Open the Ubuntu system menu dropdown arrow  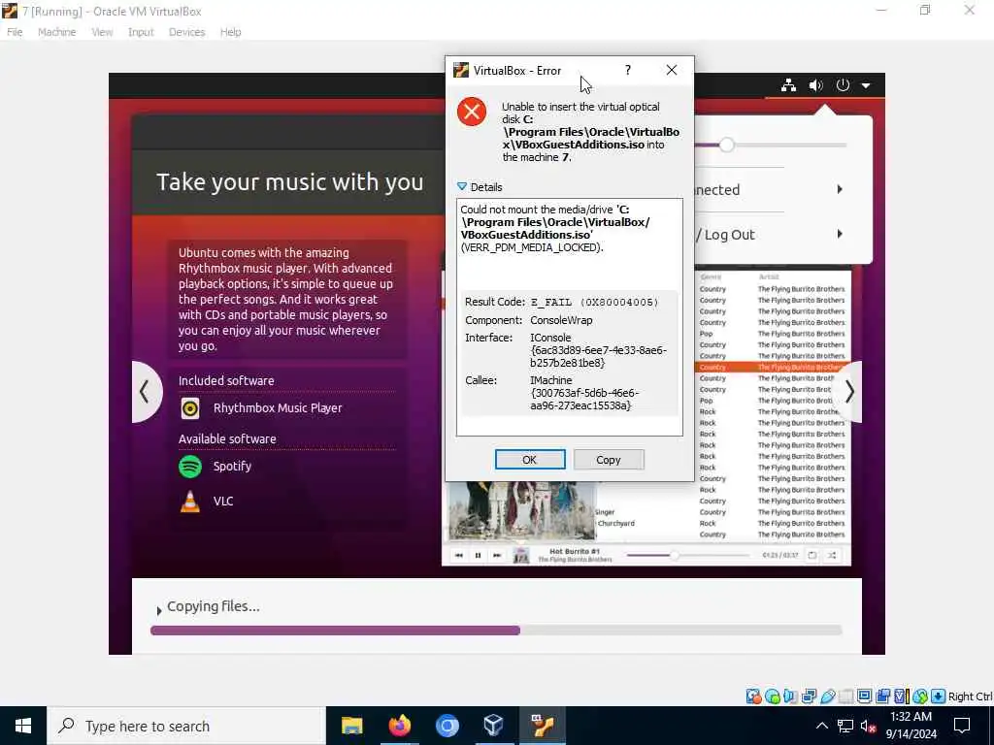866,85
